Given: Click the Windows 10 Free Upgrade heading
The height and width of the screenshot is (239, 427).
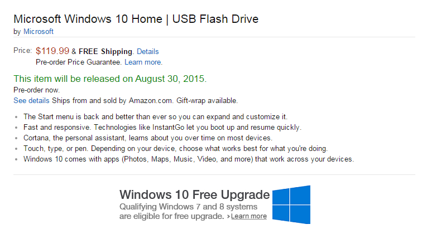Looking at the screenshot, I should [194, 195].
